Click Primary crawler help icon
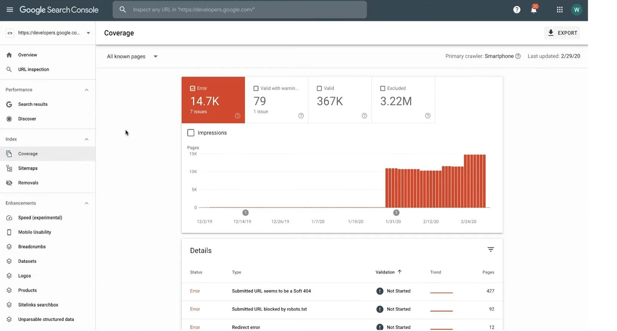This screenshot has width=617, height=331. tap(518, 56)
